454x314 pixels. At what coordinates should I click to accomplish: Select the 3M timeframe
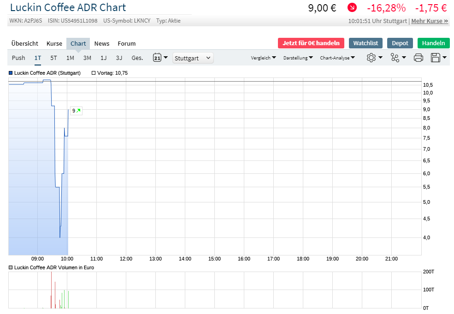click(87, 58)
